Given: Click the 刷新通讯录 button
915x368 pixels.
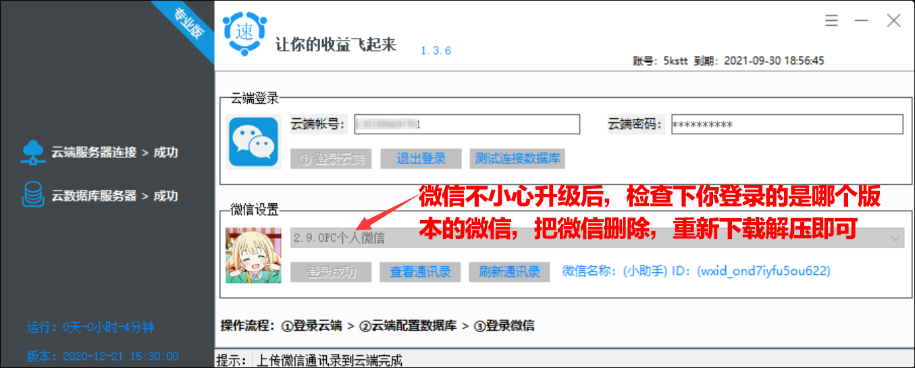Looking at the screenshot, I should (509, 272).
